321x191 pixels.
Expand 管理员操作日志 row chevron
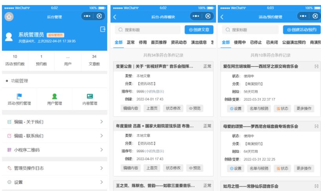[101, 168]
